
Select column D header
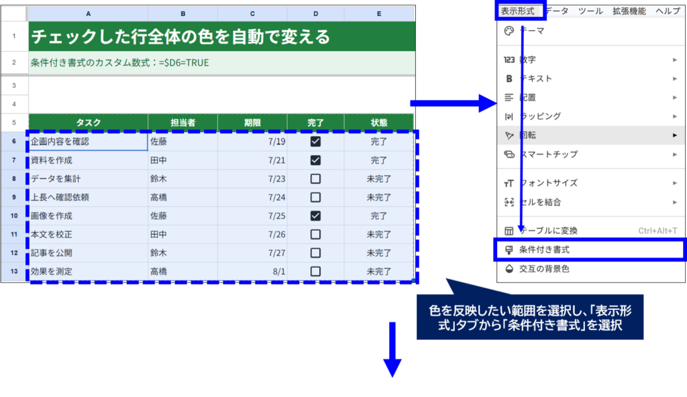click(x=315, y=13)
